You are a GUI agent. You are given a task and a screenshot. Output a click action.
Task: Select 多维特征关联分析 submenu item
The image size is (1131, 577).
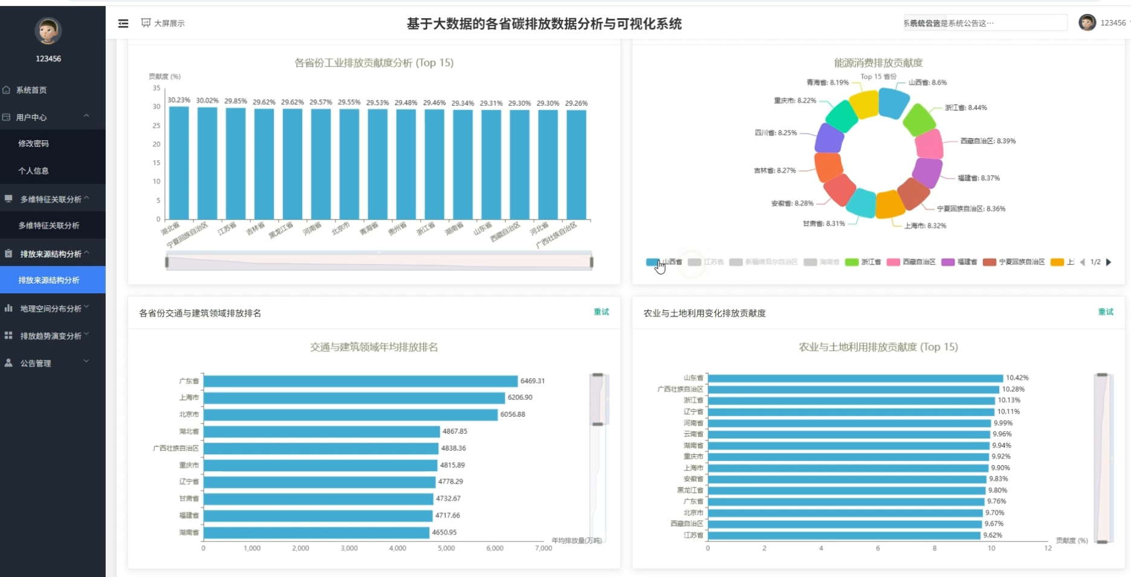point(49,226)
